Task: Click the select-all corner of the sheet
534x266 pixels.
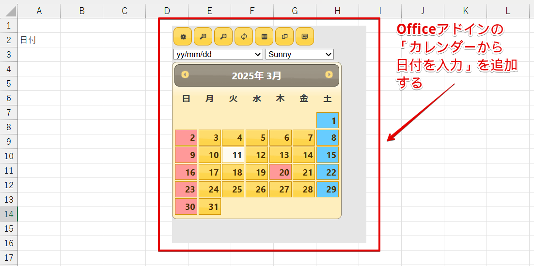Action: tap(9, 11)
